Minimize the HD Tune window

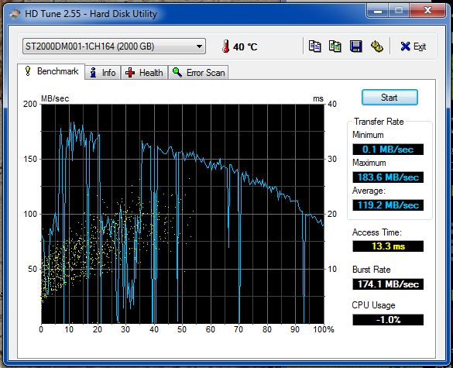click(378, 11)
